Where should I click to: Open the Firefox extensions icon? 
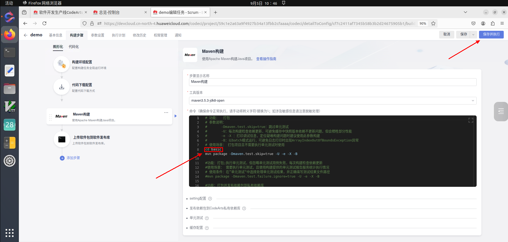point(493,23)
